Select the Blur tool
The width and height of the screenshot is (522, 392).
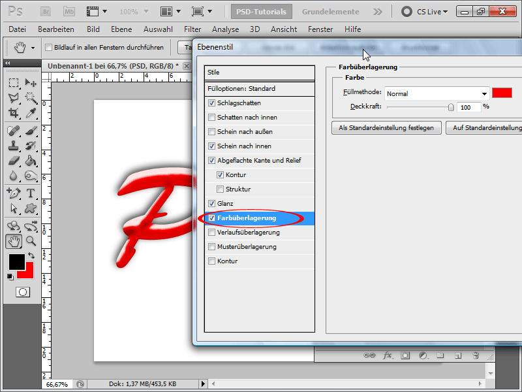(x=13, y=176)
